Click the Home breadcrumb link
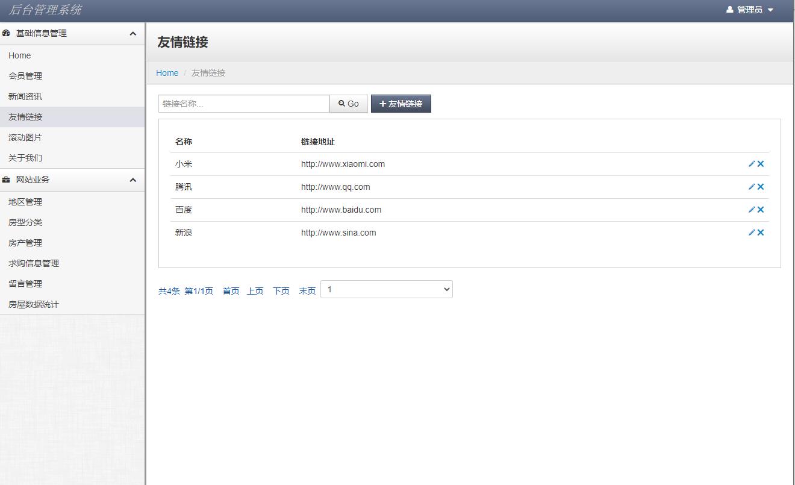 click(167, 73)
